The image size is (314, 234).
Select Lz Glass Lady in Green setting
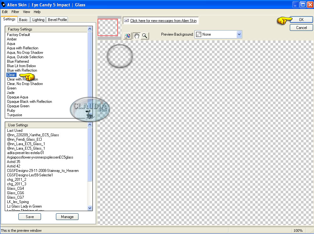tap(24, 206)
